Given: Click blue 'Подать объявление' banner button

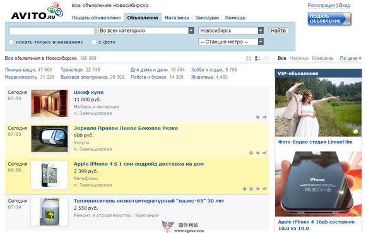Looking at the screenshot, I should [x=329, y=19].
